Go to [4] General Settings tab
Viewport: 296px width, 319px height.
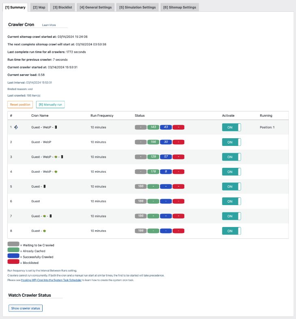tap(95, 7)
